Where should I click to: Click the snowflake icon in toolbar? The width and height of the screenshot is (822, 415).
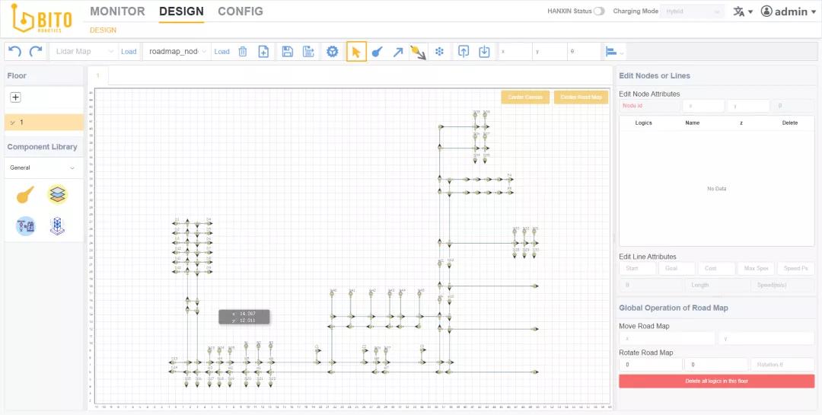tap(438, 52)
